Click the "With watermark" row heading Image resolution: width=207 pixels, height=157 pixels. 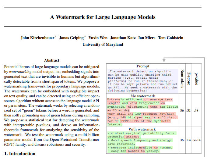tap(142, 129)
